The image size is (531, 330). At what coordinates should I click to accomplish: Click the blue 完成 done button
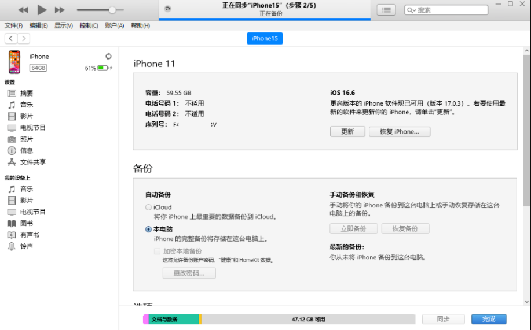(x=489, y=319)
